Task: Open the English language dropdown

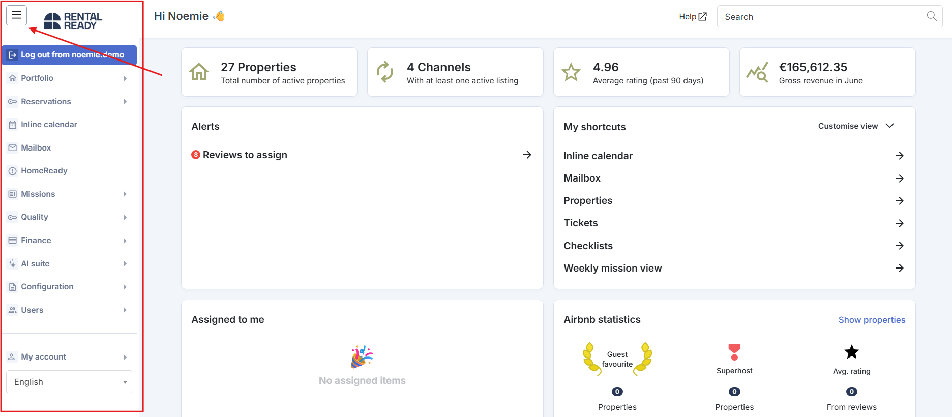Action: (x=69, y=382)
